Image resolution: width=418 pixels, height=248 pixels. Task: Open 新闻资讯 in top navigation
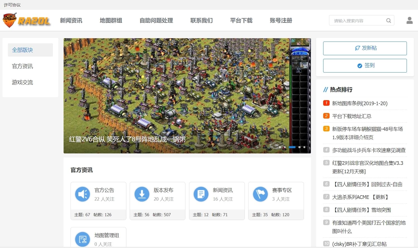[71, 20]
